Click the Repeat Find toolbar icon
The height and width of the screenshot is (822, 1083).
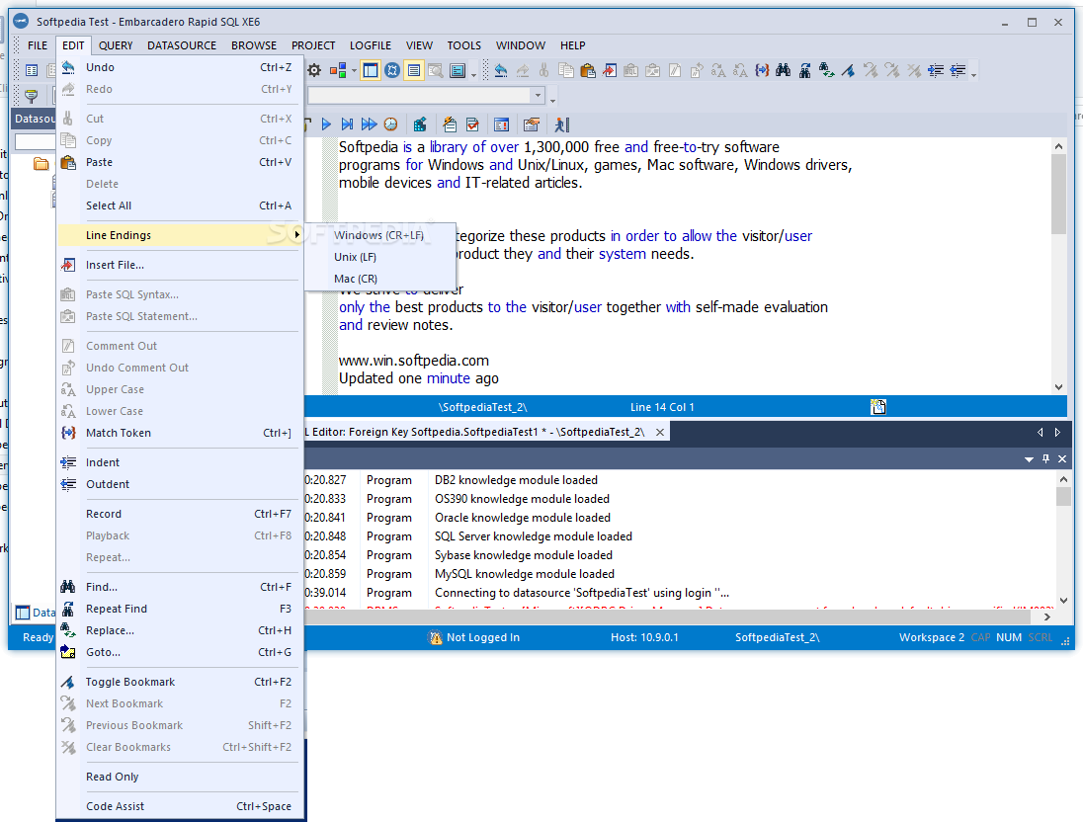[x=804, y=70]
